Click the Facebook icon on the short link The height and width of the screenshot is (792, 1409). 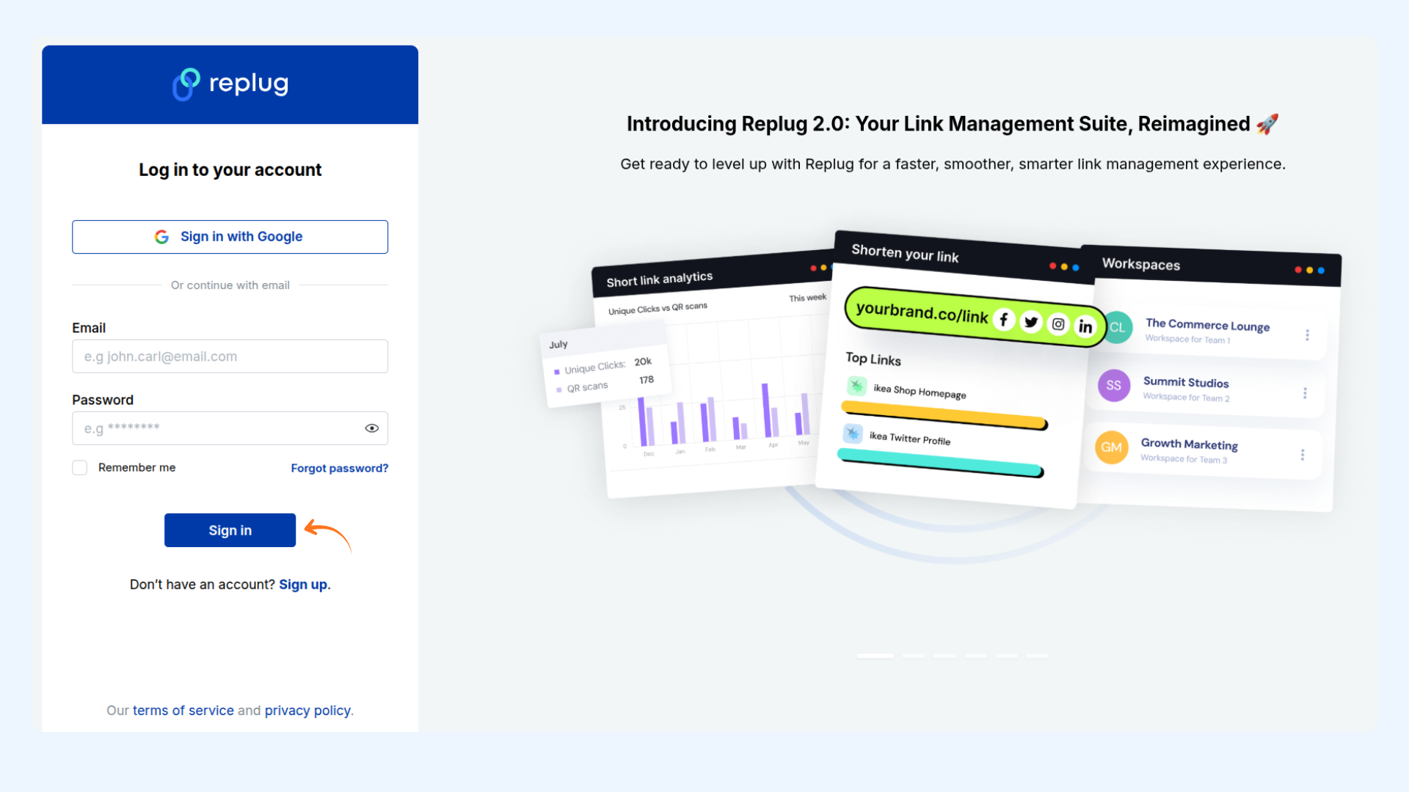[x=1003, y=320]
